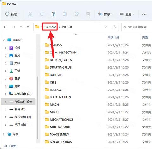Select 文档 folder in sidebar
This screenshot has width=152, height=149.
pos(15,63)
